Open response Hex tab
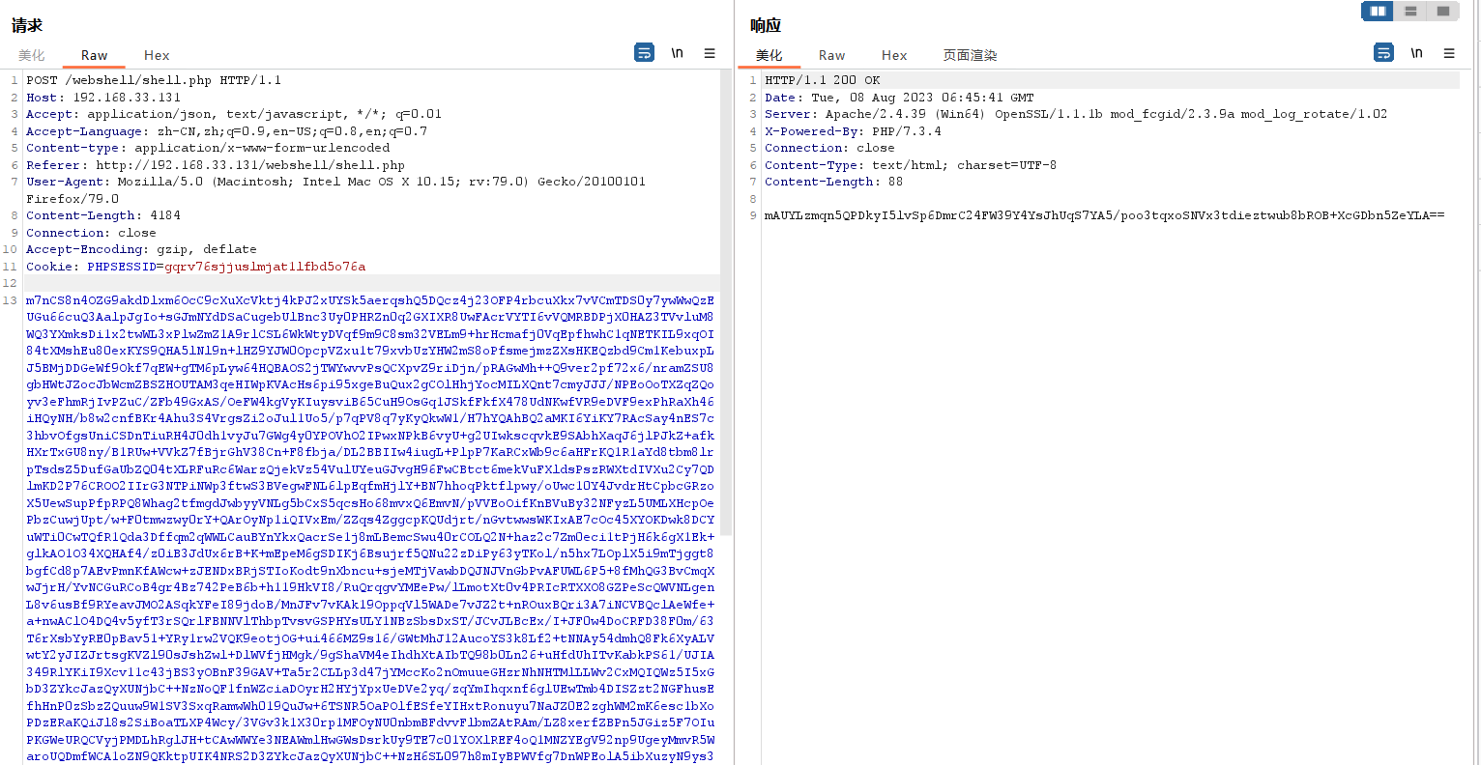Viewport: 1481px width, 765px height. 894,56
